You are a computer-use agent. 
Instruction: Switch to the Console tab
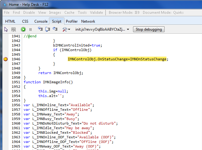(x=41, y=21)
